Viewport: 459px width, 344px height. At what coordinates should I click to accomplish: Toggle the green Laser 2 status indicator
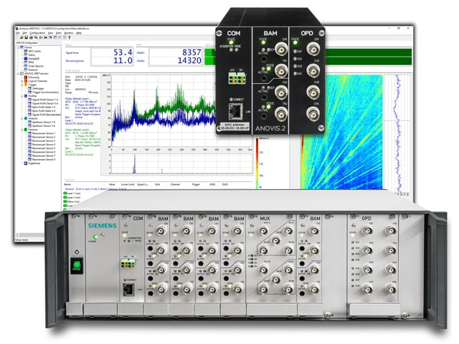65,198
